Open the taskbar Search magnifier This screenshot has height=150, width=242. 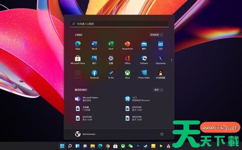point(70,146)
